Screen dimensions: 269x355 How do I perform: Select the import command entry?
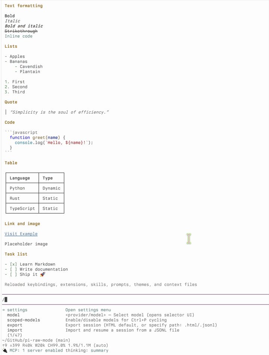coord(15,330)
